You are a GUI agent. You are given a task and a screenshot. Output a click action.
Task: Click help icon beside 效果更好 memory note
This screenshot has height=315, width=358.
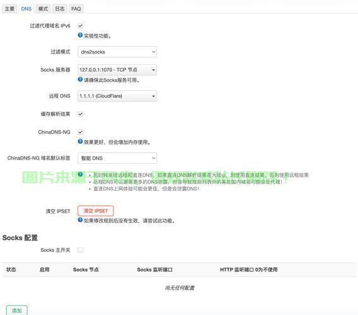tap(80, 142)
